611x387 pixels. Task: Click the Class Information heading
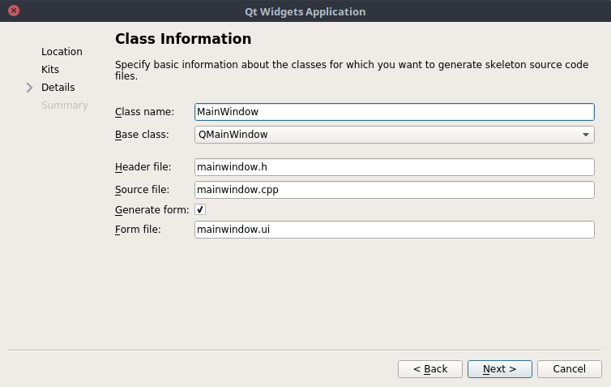(183, 39)
